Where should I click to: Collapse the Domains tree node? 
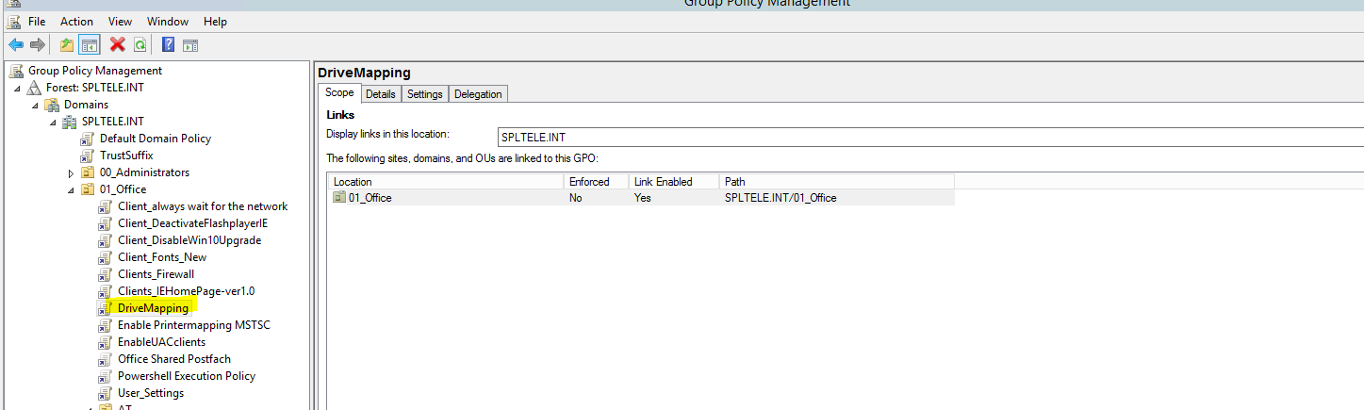tap(36, 105)
